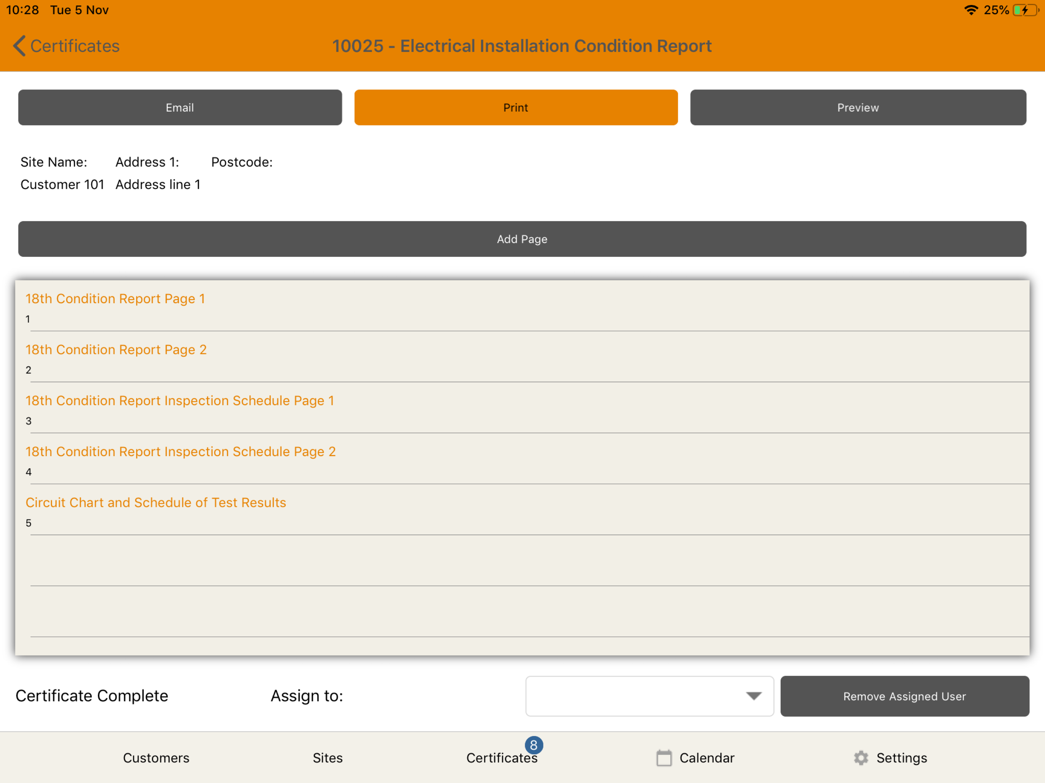Tap the Postcode label
The image size is (1045, 783).
(242, 162)
